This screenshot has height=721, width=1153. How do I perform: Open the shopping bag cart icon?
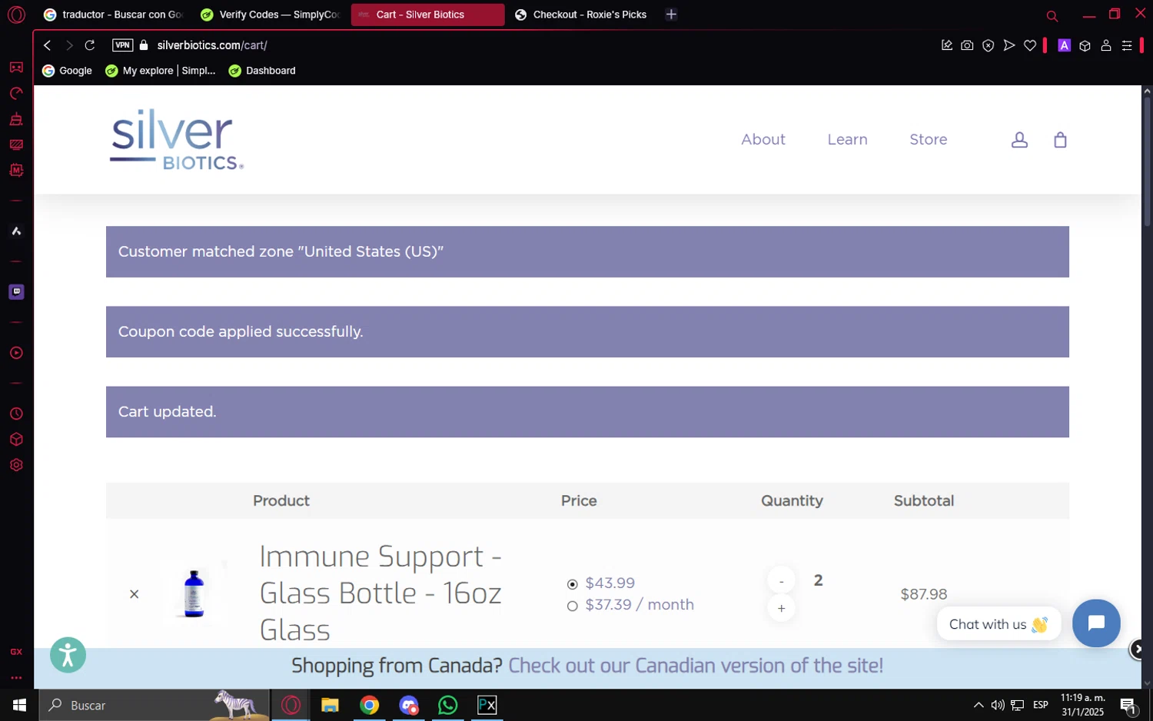coord(1060,140)
